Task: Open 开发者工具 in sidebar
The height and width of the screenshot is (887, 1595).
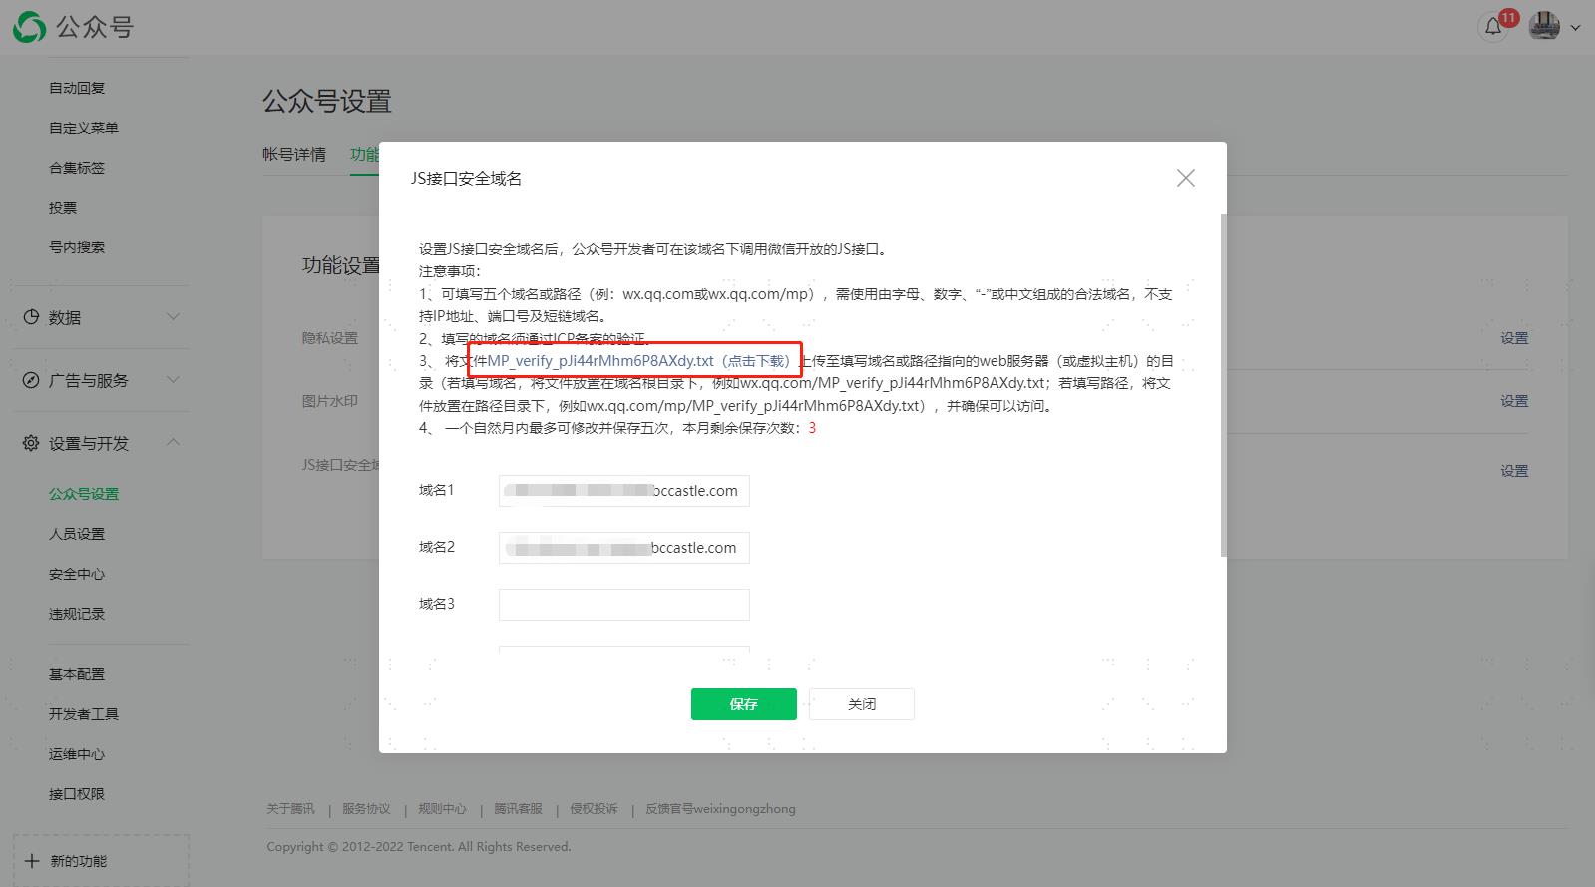Action: [x=84, y=714]
